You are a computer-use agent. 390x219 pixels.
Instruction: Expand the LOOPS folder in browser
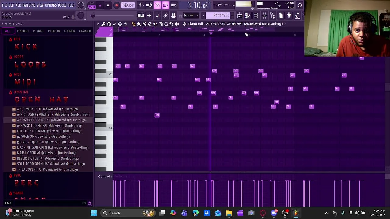point(18,57)
